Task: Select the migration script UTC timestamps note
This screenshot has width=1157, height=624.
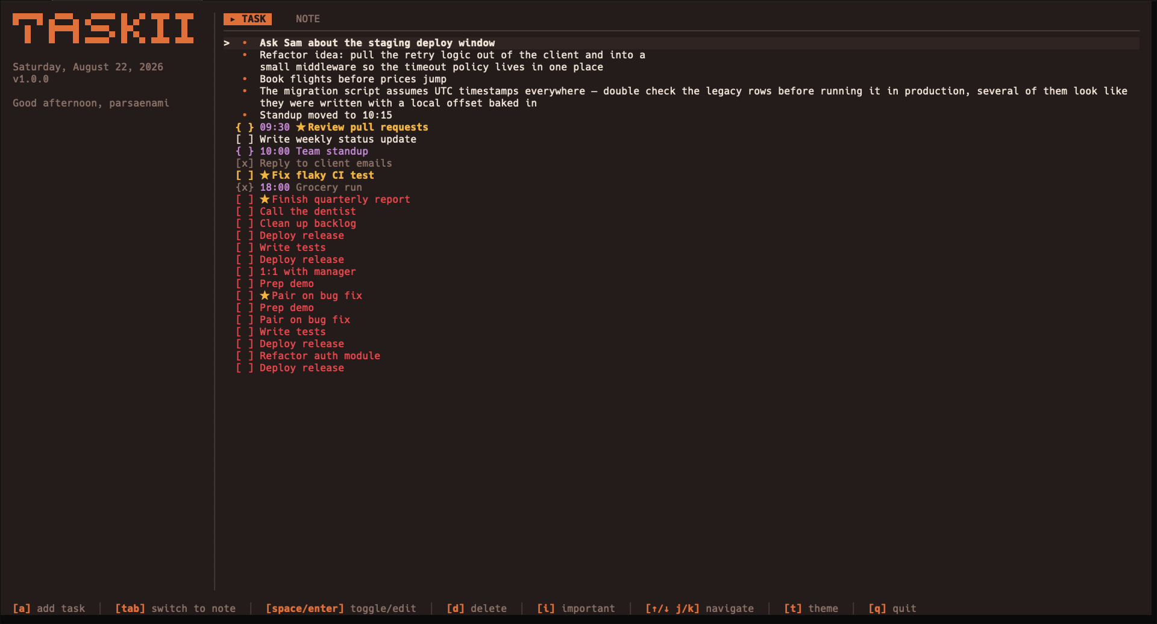Action: click(694, 97)
